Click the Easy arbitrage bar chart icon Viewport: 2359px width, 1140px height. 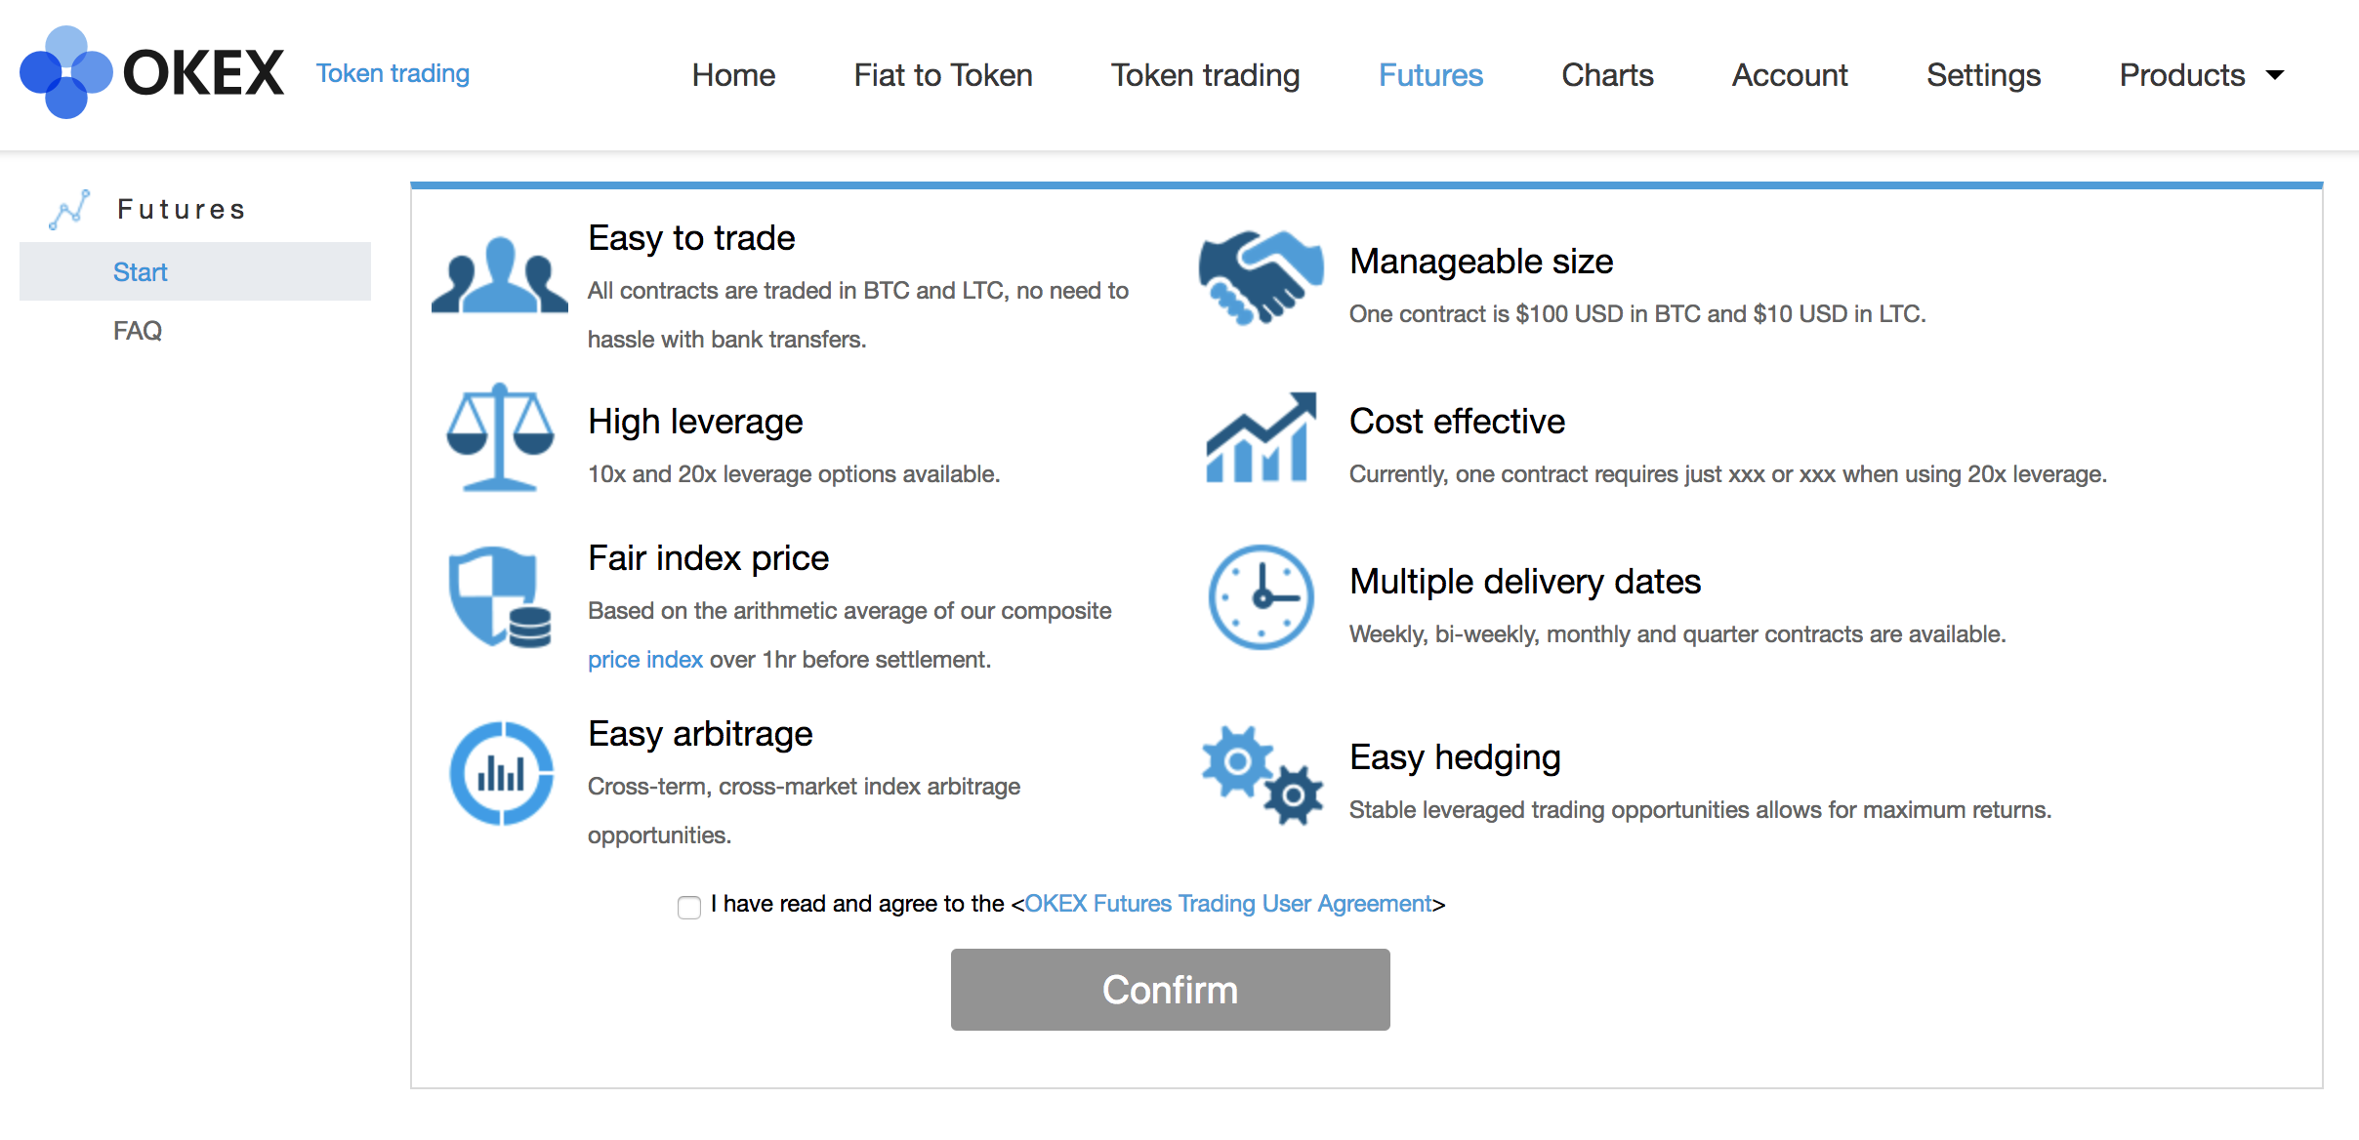(x=501, y=773)
